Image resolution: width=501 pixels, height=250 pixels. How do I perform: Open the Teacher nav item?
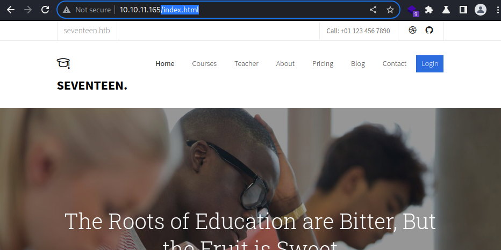[246, 64]
